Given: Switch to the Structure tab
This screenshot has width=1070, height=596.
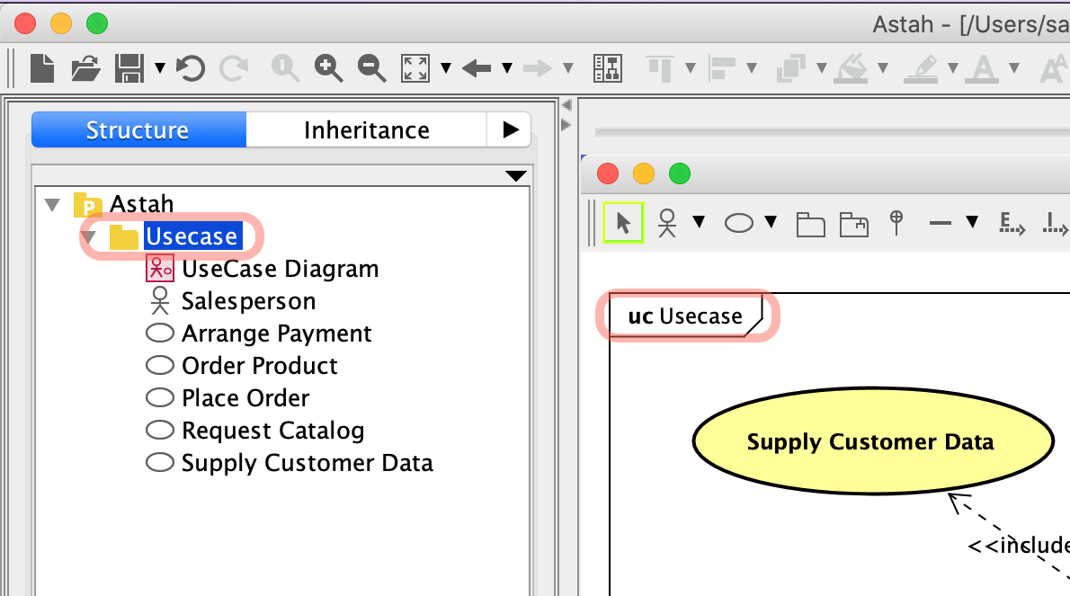Looking at the screenshot, I should tap(138, 130).
